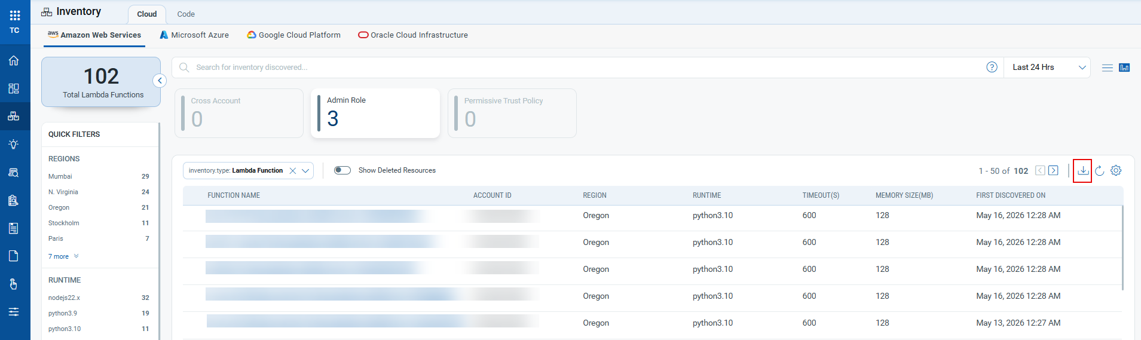Screen dimensions: 1141x340
Task: Go to Home in sidebar
Action: (x=14, y=60)
